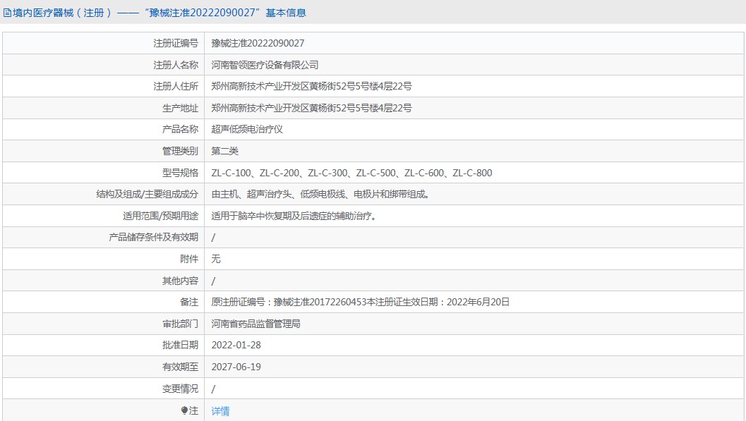Select the product name 超声低频电治疗仪

click(x=247, y=129)
